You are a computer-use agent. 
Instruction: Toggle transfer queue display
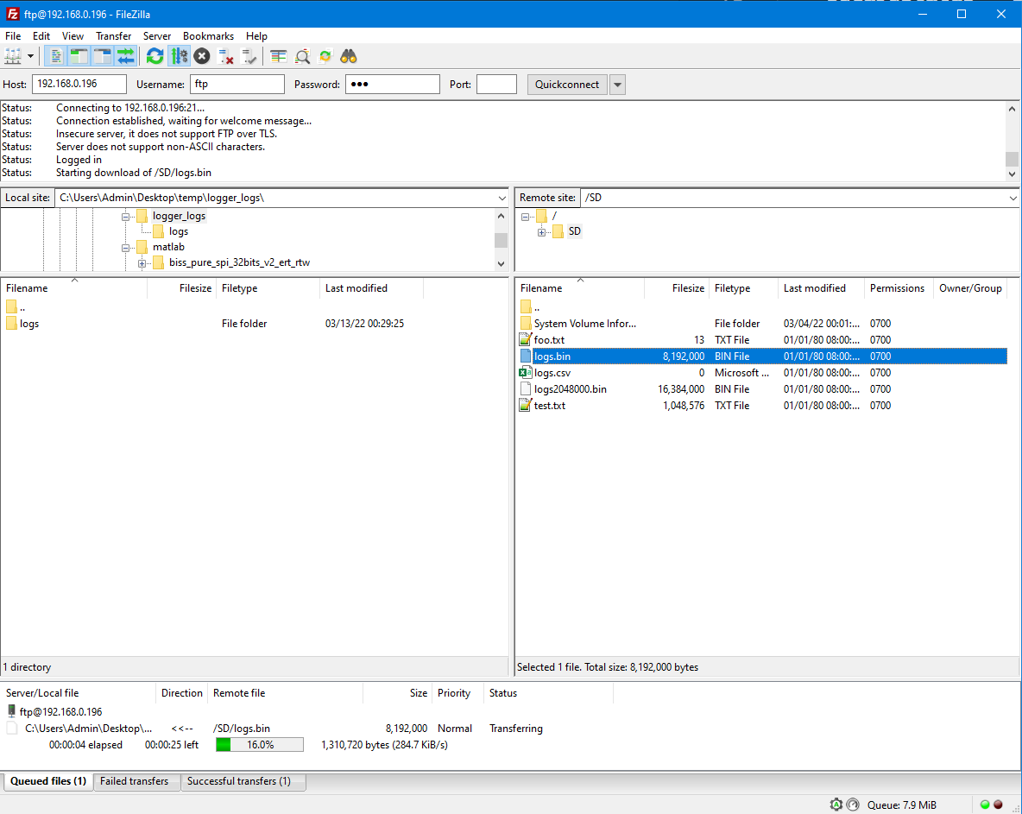[126, 57]
